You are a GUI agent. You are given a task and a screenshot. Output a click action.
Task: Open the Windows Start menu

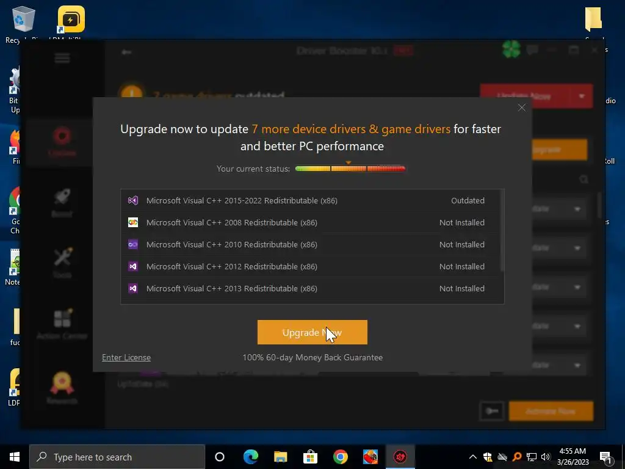(x=15, y=457)
